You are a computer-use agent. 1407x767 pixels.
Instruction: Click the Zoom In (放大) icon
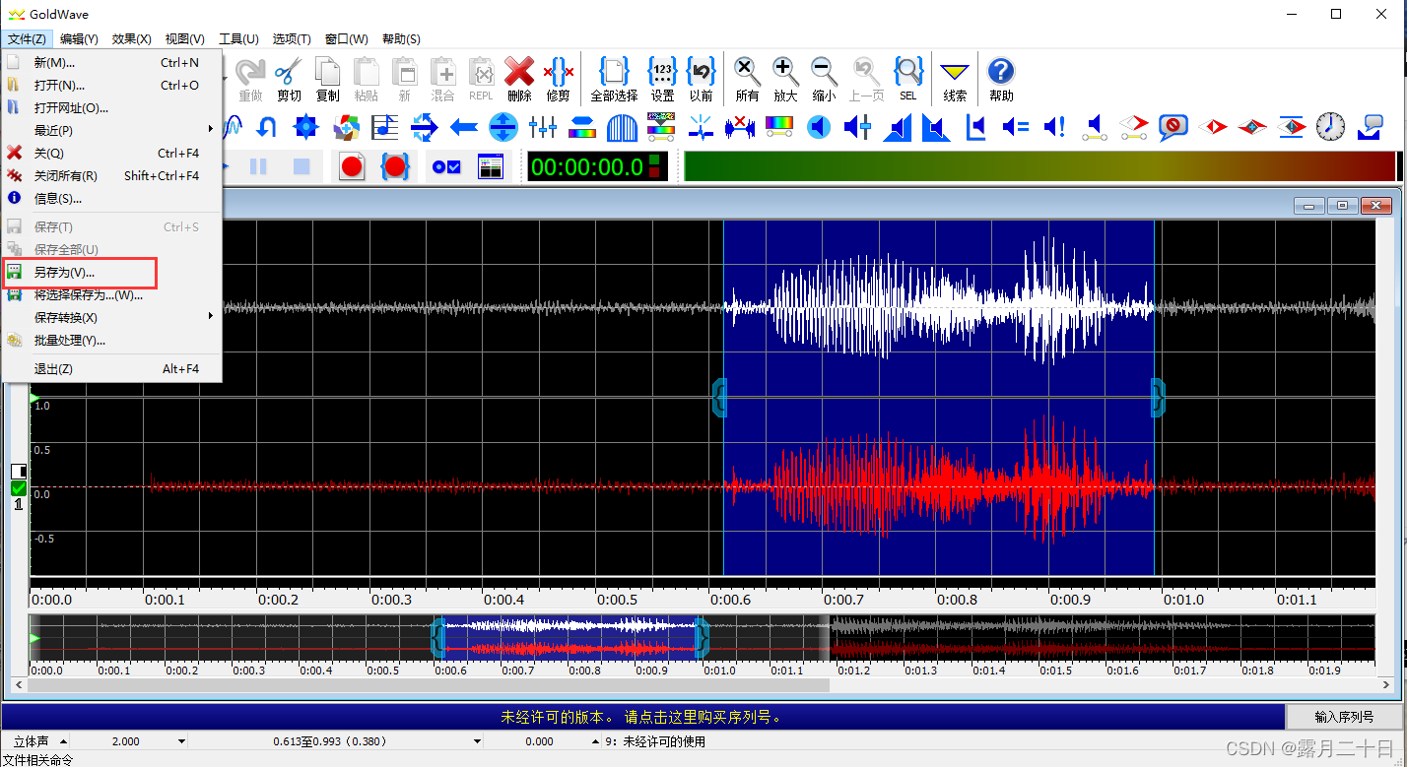[x=785, y=79]
